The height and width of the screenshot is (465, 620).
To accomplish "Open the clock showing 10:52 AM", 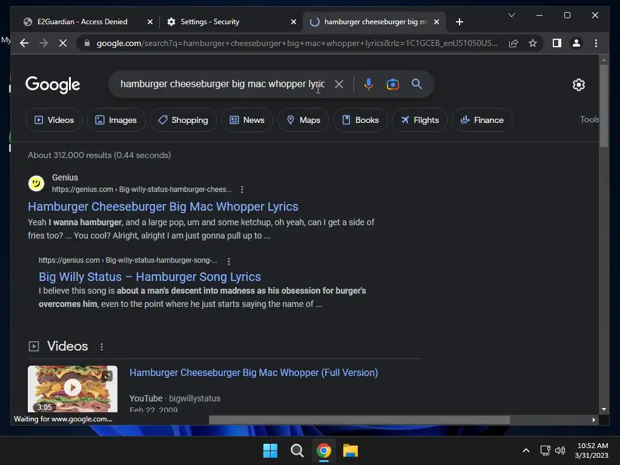I will coord(592,450).
